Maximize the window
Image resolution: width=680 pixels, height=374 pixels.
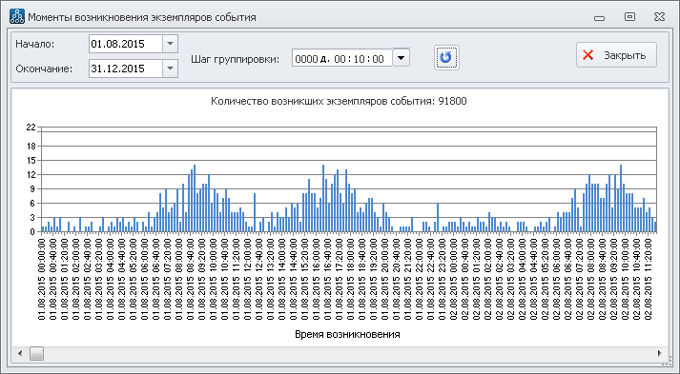click(x=629, y=17)
